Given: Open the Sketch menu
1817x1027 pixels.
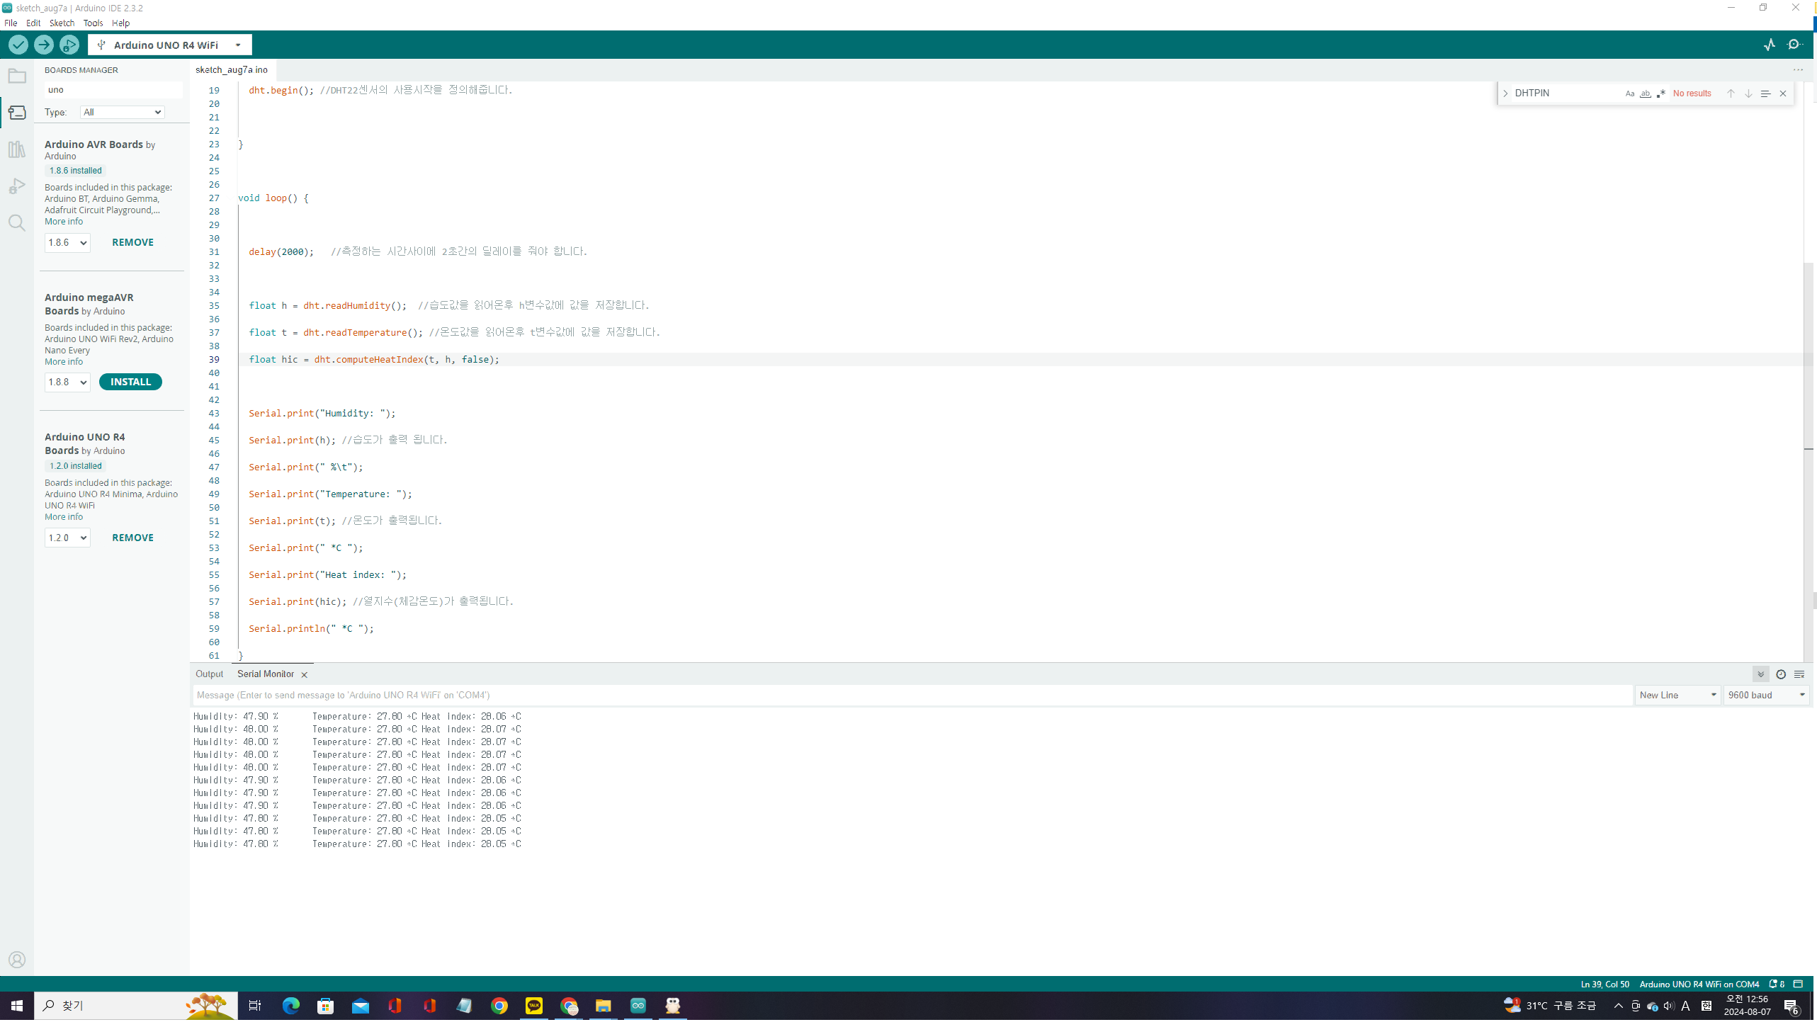Looking at the screenshot, I should pos(62,23).
